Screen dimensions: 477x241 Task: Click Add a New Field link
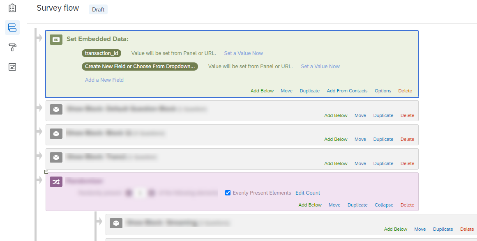[x=104, y=80]
